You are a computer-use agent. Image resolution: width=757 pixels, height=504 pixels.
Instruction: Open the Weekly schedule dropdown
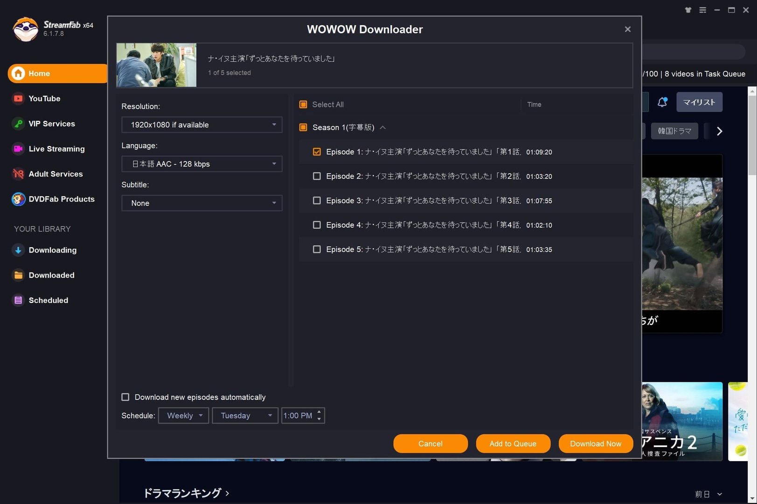tap(184, 415)
